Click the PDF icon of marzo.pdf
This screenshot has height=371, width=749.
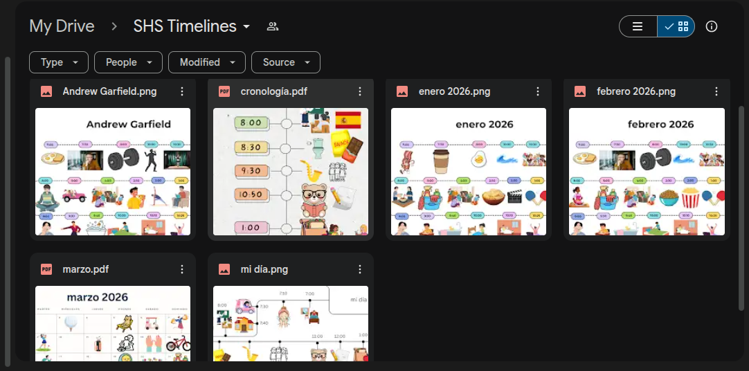[x=46, y=270]
